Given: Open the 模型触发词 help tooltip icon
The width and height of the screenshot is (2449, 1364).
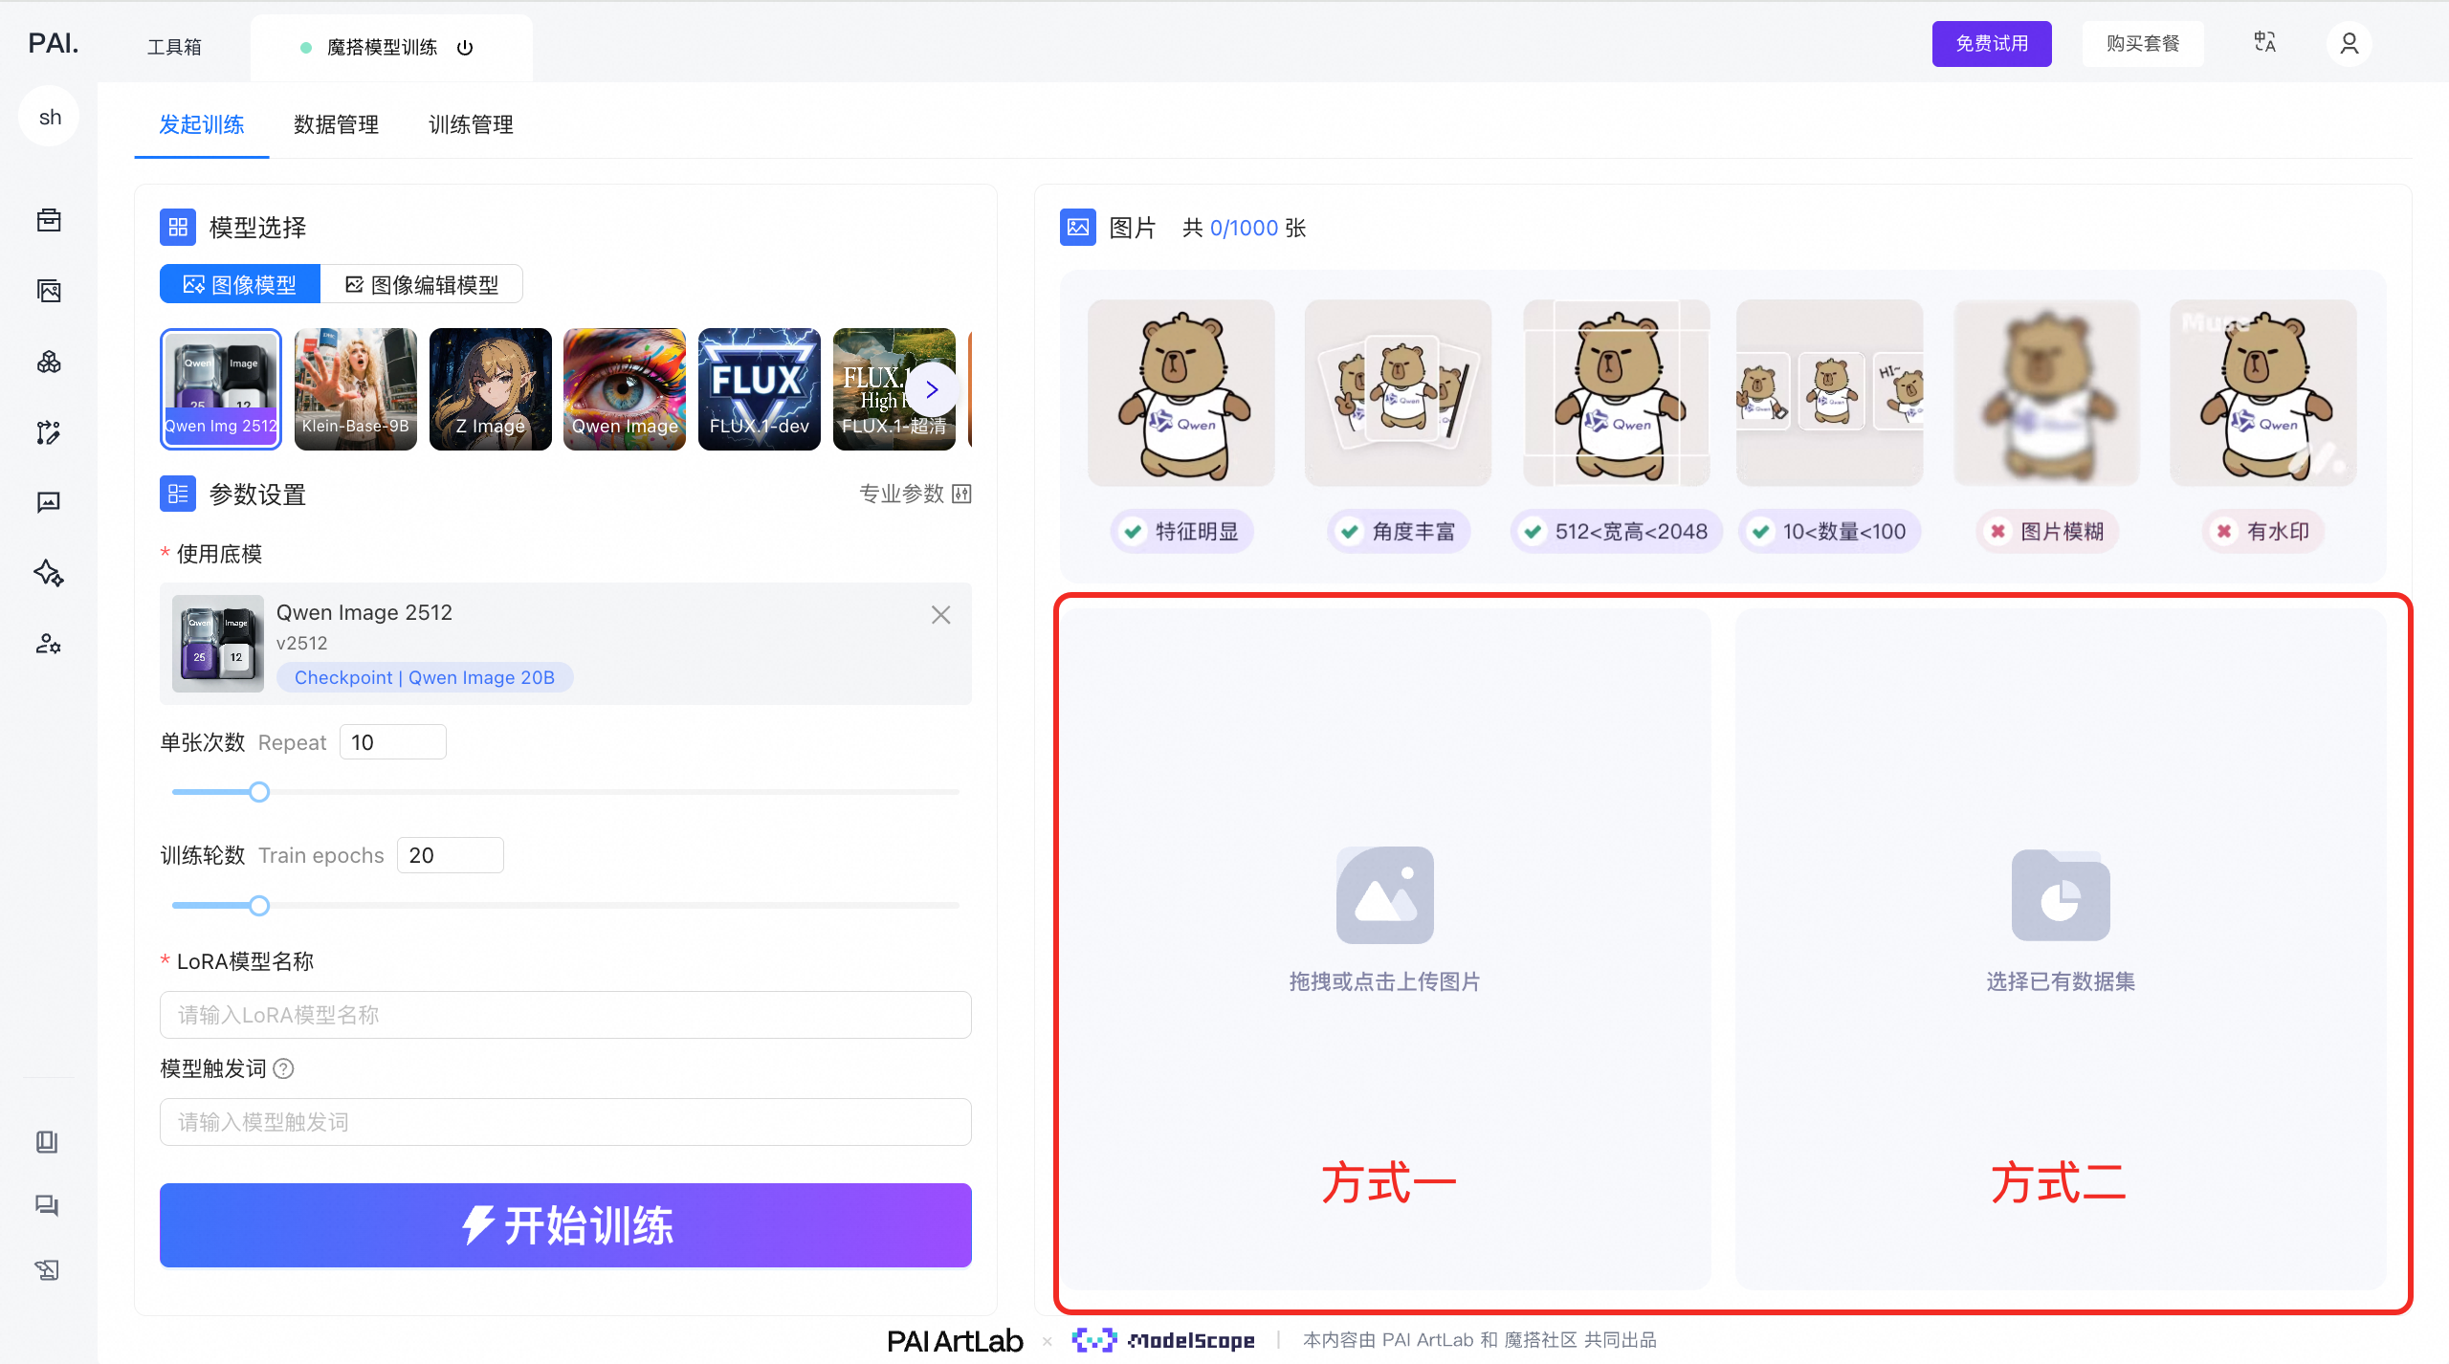Looking at the screenshot, I should [x=284, y=1068].
